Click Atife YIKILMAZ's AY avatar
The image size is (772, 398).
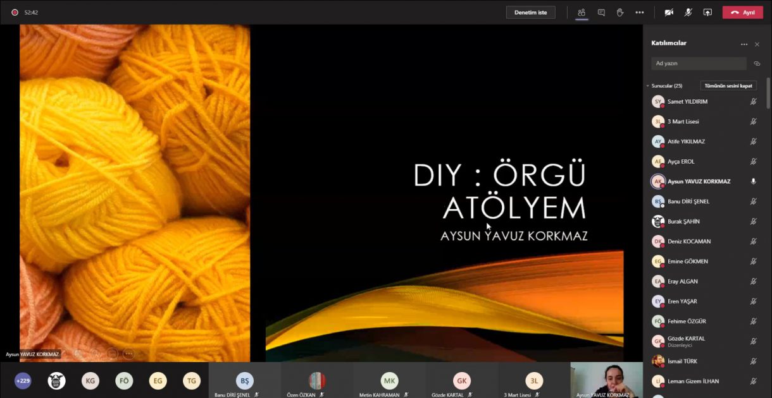pos(658,142)
